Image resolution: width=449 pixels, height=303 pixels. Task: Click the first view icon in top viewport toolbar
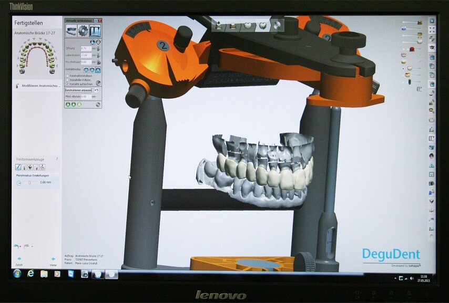pyautogui.click(x=218, y=26)
